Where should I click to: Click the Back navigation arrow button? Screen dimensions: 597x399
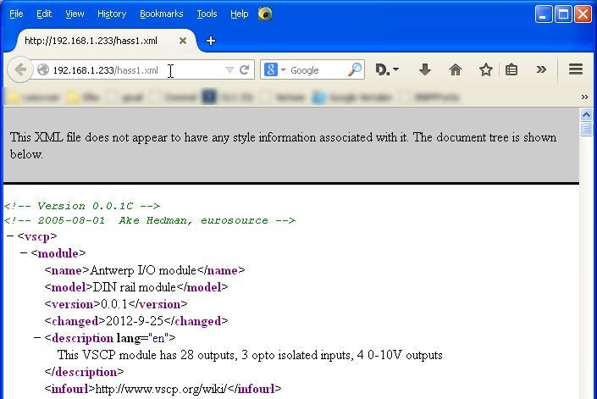(x=20, y=70)
